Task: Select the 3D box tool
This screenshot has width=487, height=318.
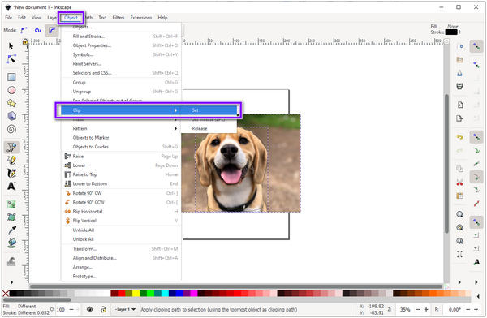Action: click(x=11, y=116)
